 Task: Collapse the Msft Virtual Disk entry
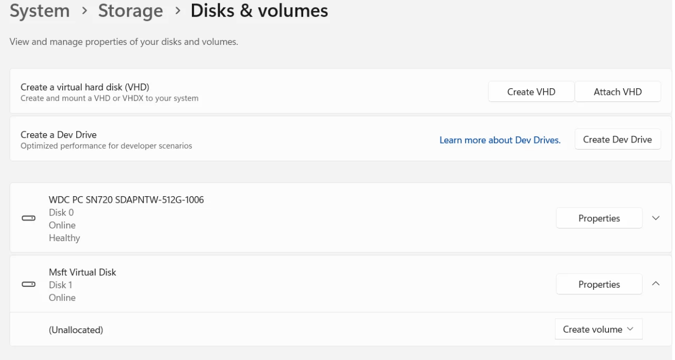(x=656, y=284)
